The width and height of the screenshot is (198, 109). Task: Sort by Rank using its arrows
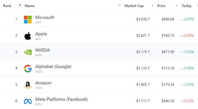pyautogui.click(x=20, y=5)
